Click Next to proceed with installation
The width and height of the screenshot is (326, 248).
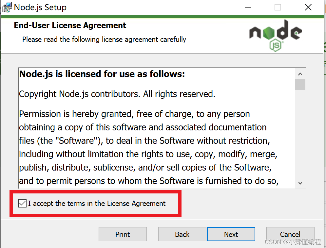point(231,234)
